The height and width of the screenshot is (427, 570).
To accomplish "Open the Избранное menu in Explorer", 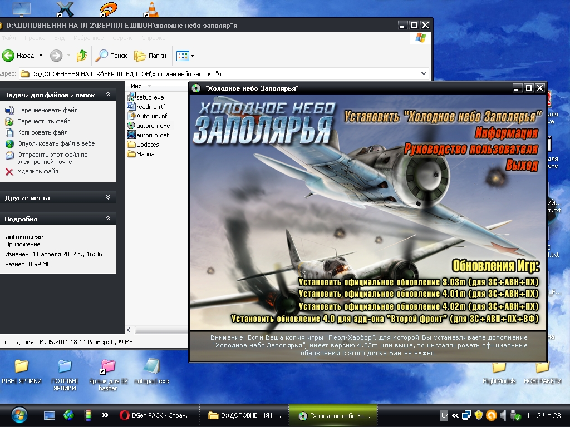I will [x=89, y=38].
